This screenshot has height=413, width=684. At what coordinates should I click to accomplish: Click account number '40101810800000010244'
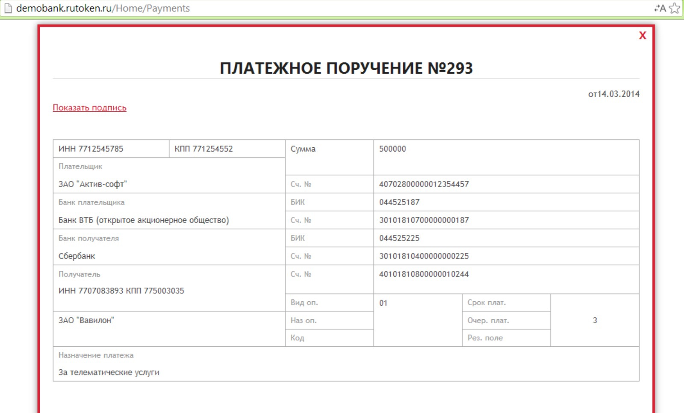coord(424,274)
